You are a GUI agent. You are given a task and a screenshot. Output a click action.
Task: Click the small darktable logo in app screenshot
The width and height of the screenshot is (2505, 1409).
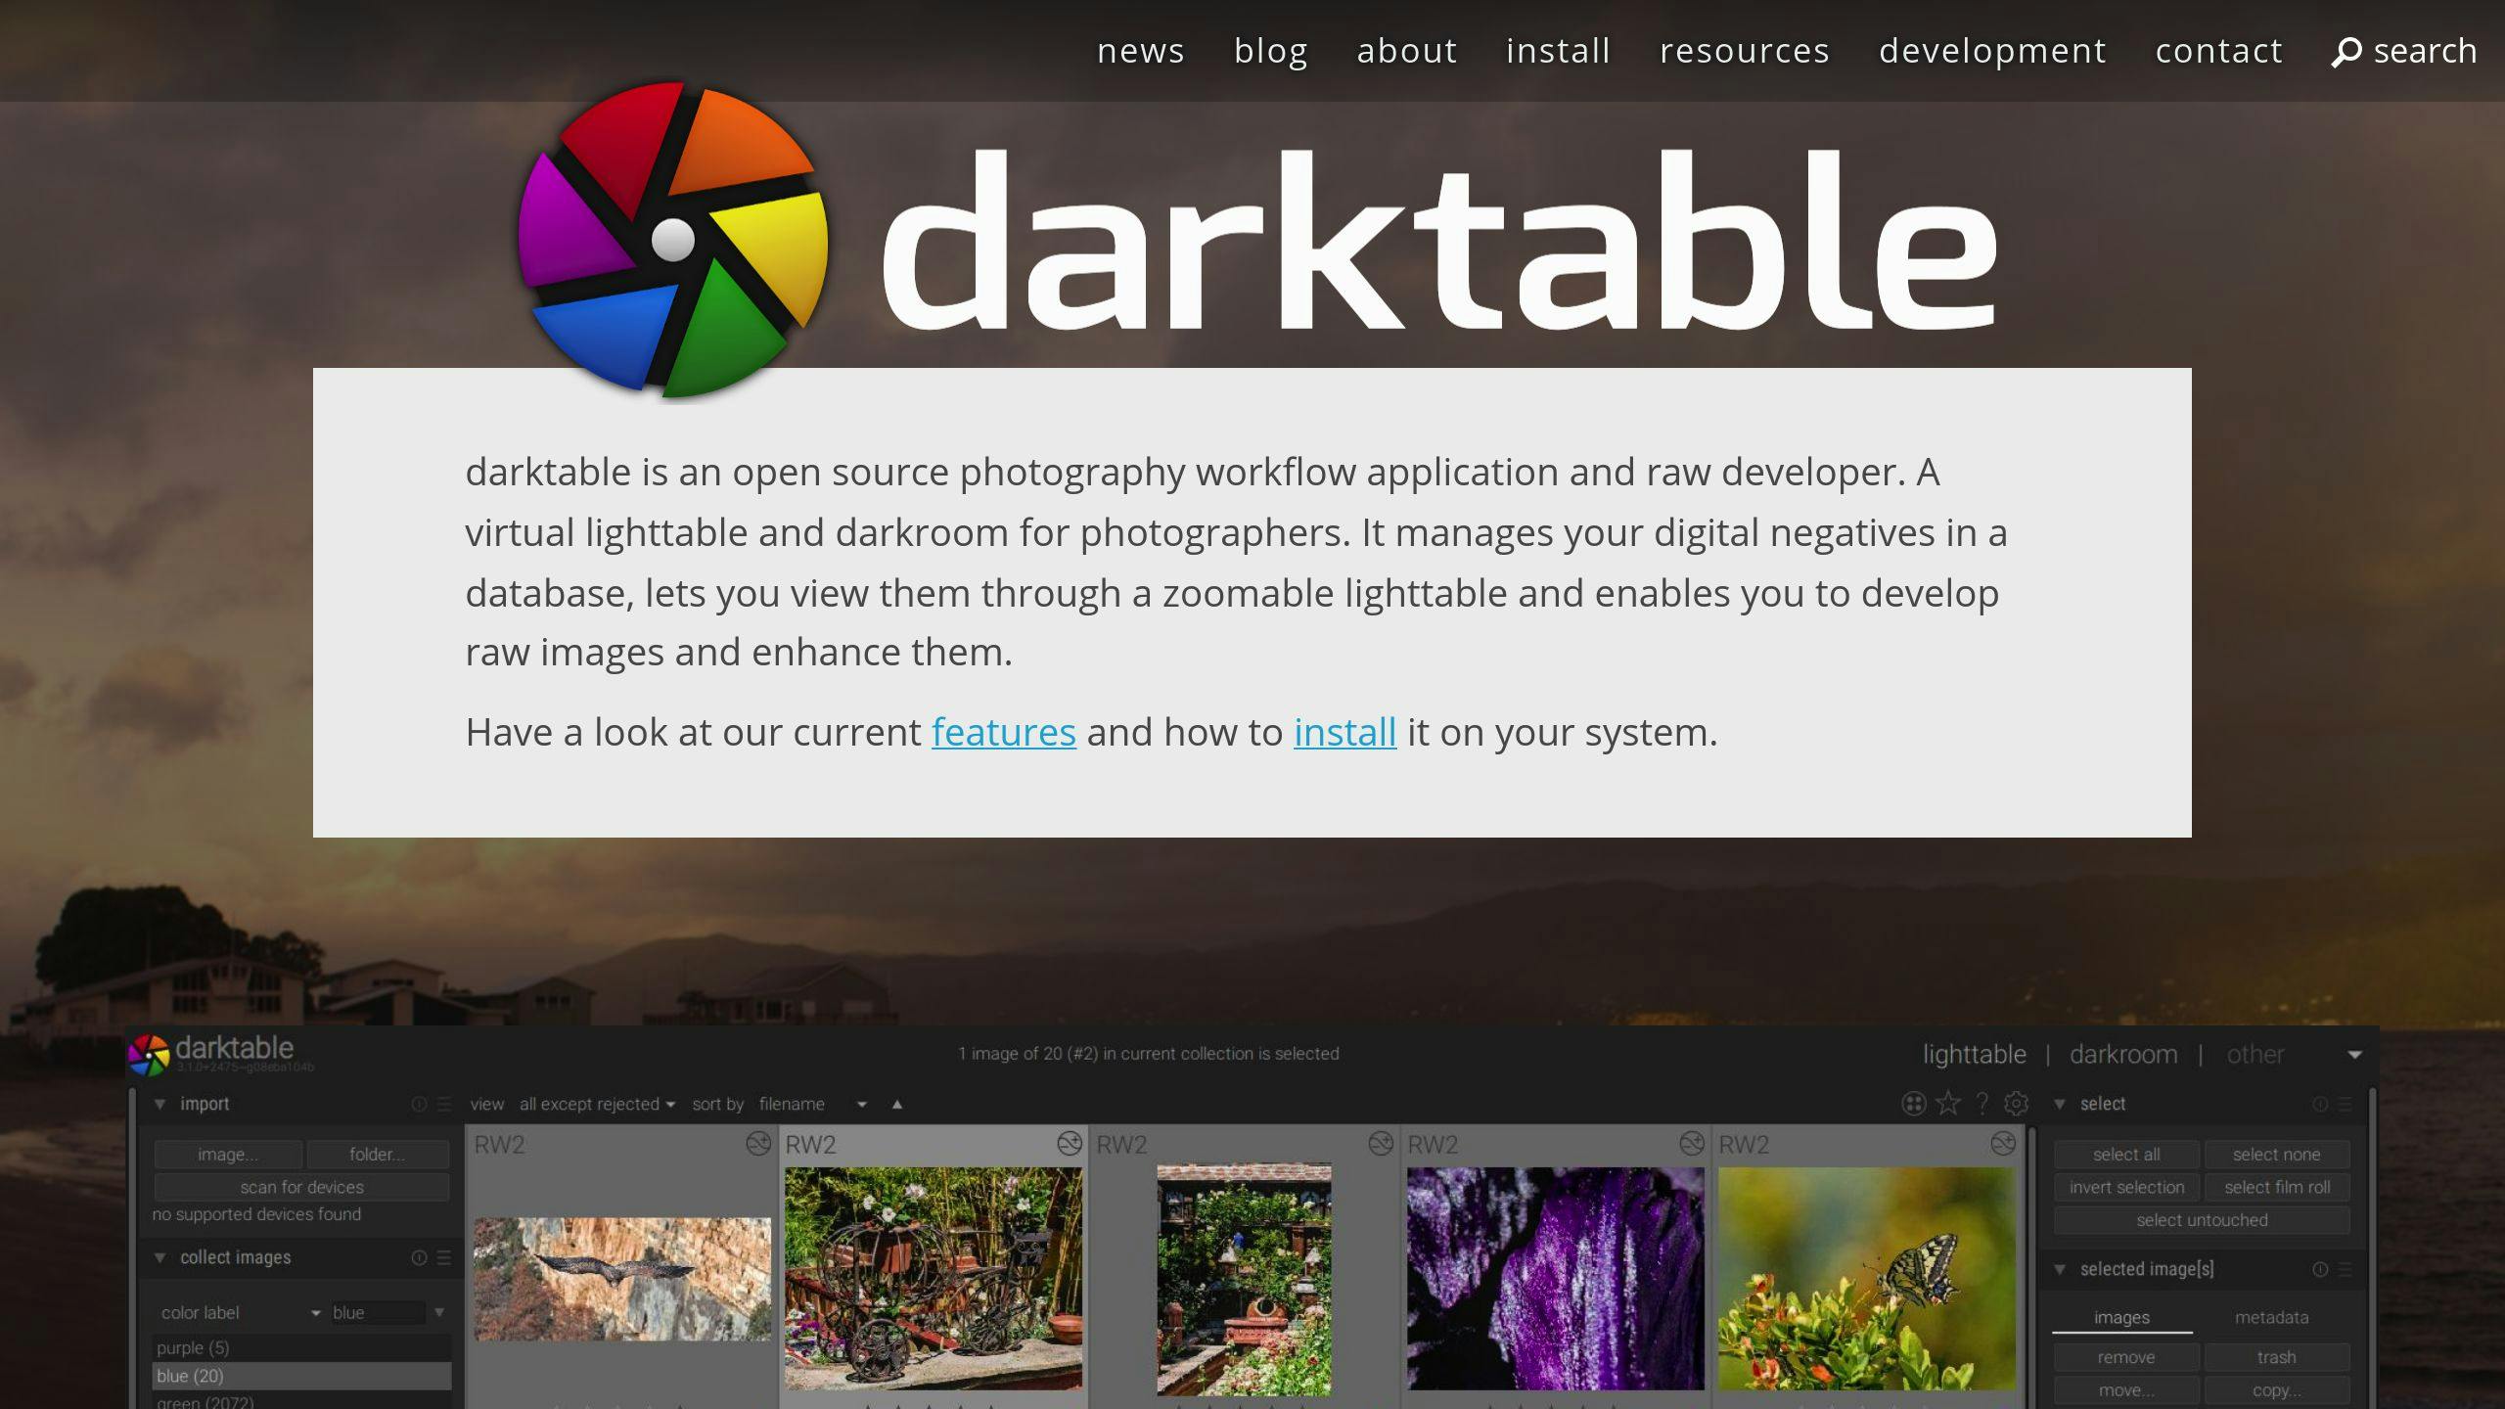point(149,1055)
